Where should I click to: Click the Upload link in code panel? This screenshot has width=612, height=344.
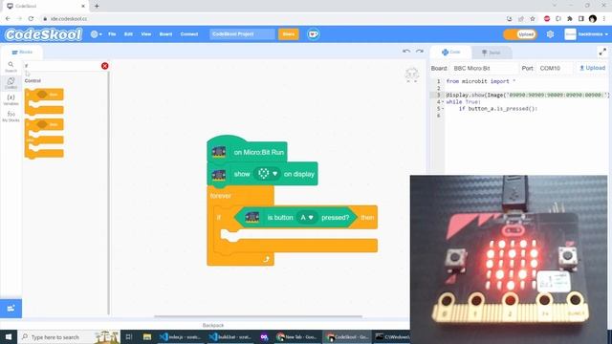click(592, 68)
